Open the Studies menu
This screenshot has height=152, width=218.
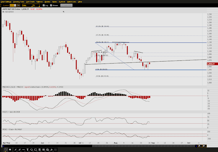[x=47, y=2]
